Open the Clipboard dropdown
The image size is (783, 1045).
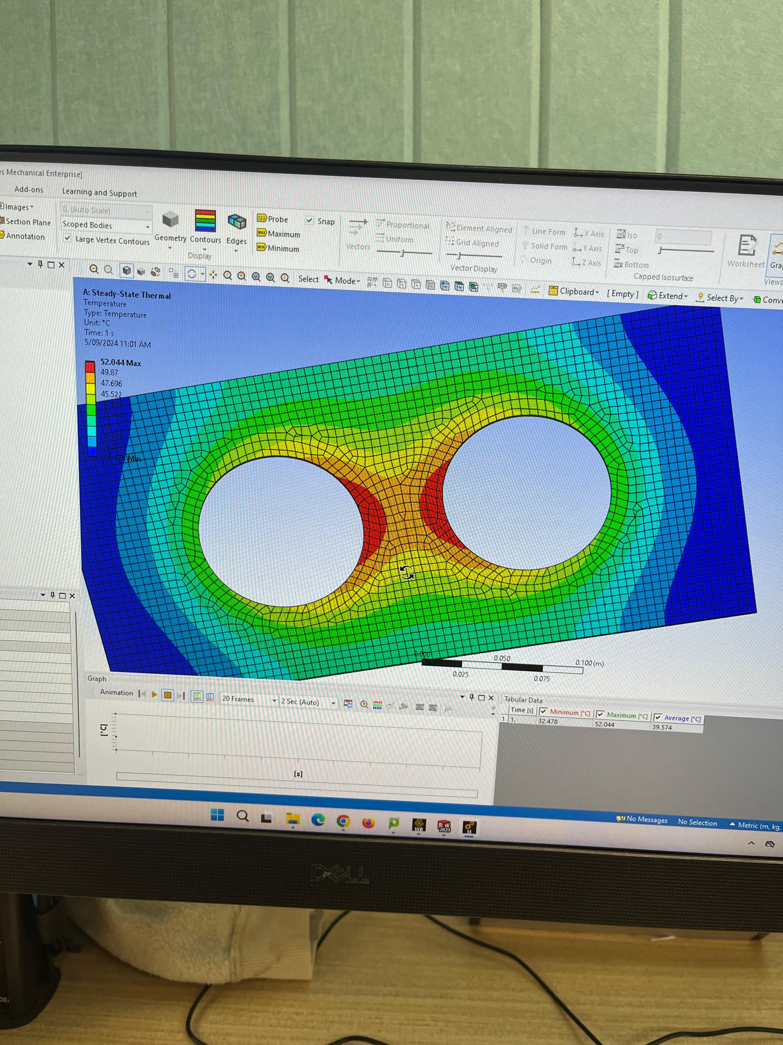(x=574, y=291)
